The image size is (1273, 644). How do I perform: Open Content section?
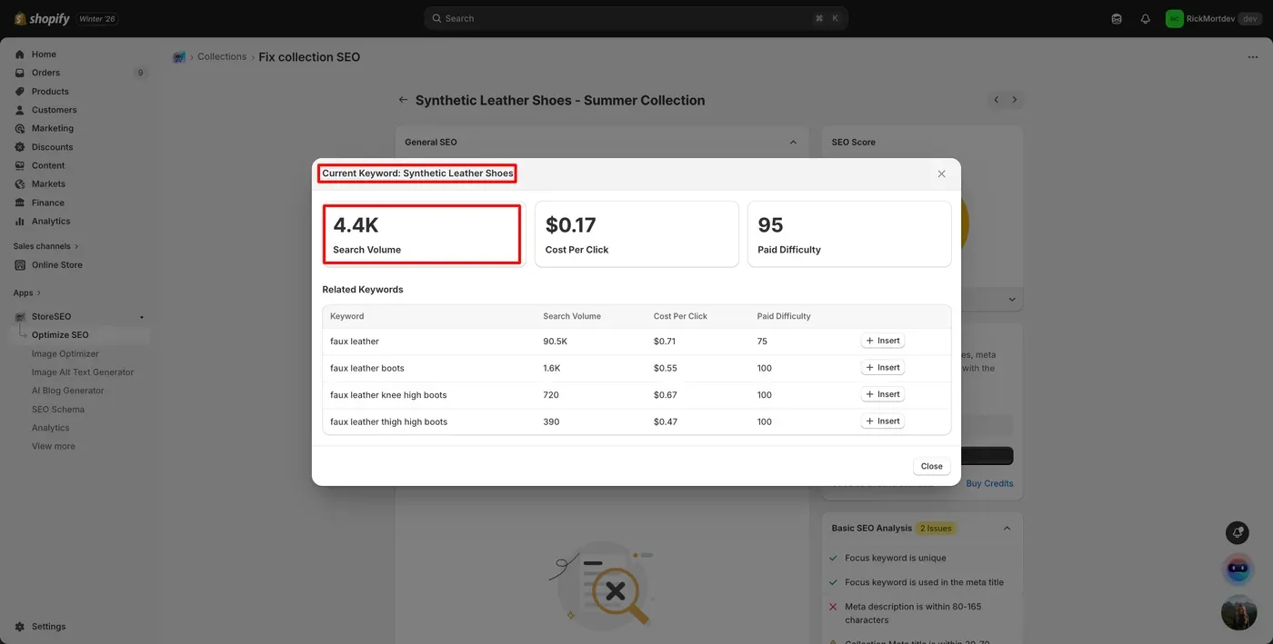tap(48, 165)
